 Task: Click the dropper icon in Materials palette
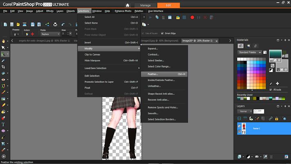[x=270, y=83]
